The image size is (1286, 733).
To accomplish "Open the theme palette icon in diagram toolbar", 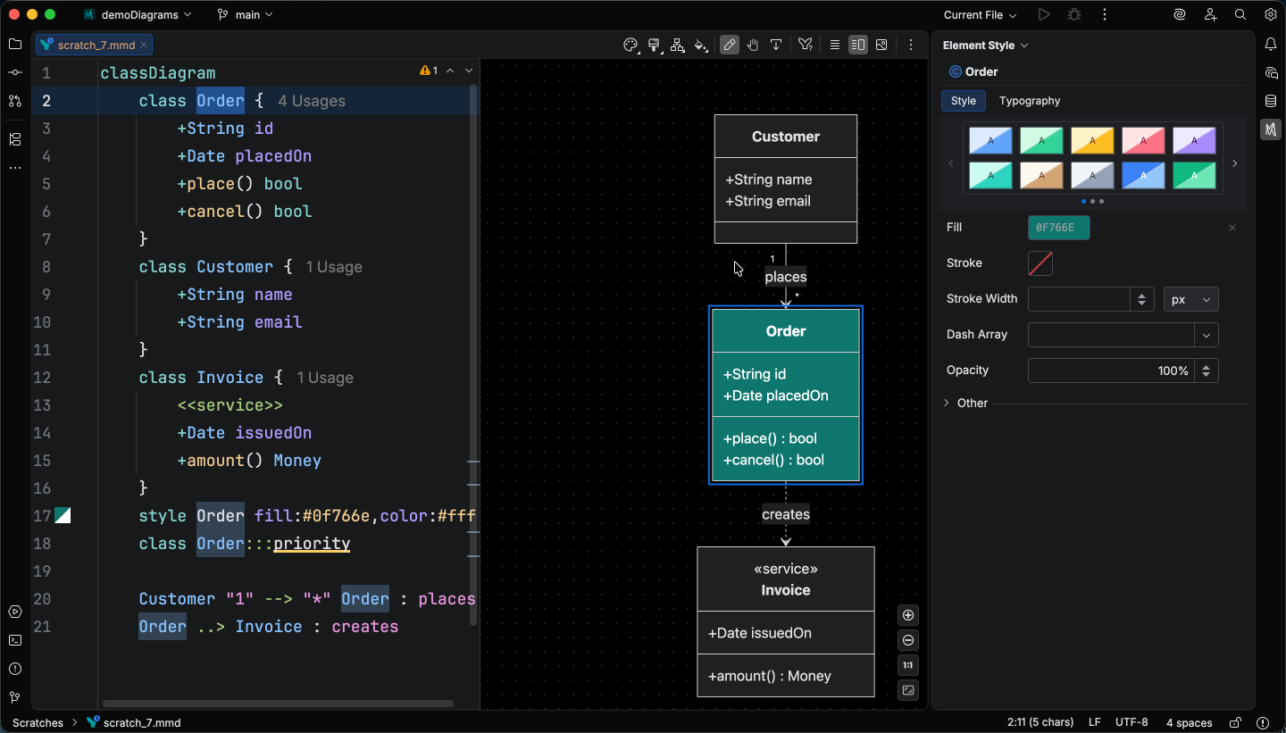I will point(630,45).
